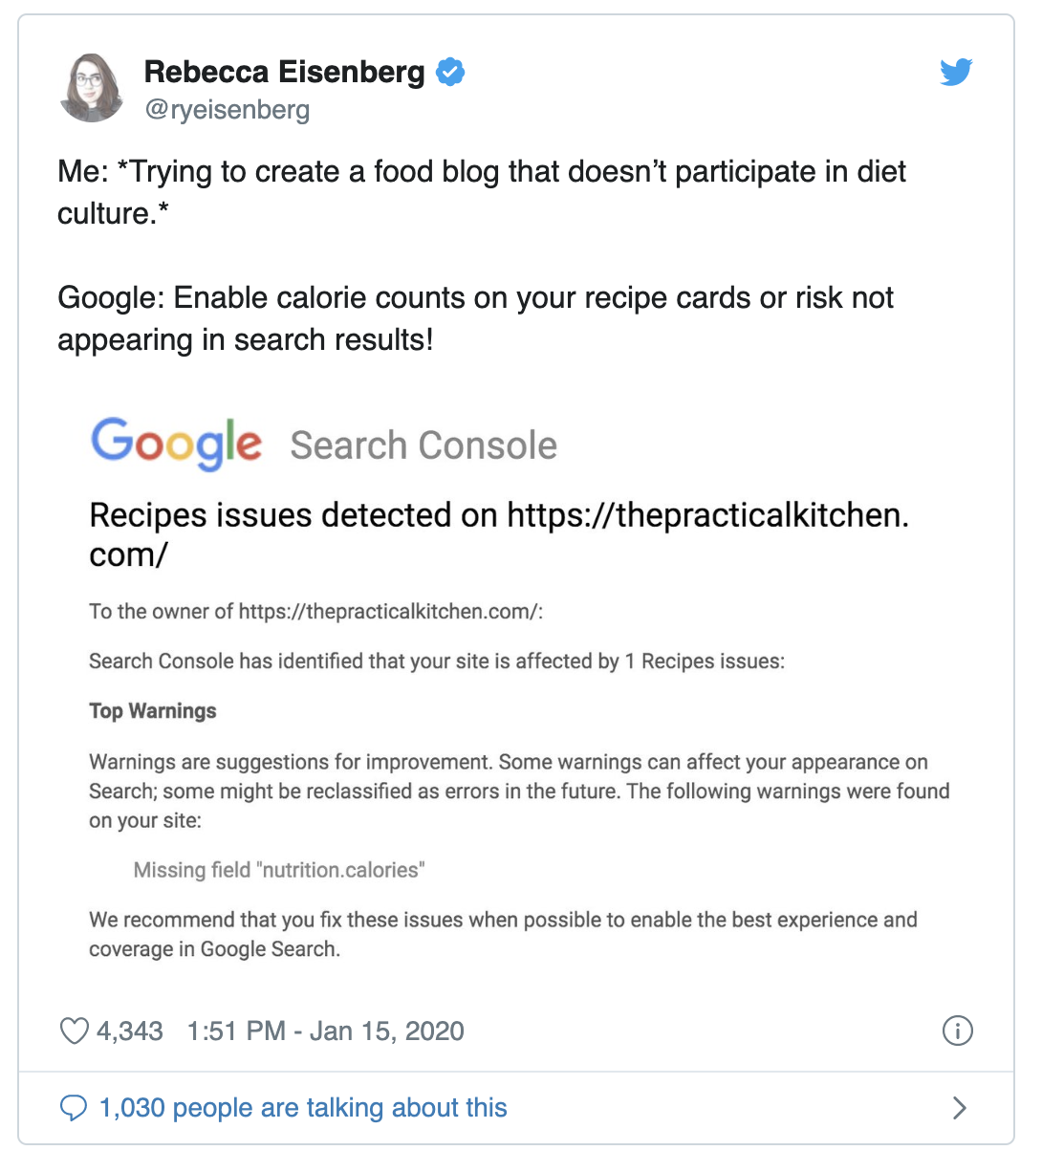The image size is (1042, 1172).
Task: Click the "To the owner of" URL line
Action: [316, 612]
